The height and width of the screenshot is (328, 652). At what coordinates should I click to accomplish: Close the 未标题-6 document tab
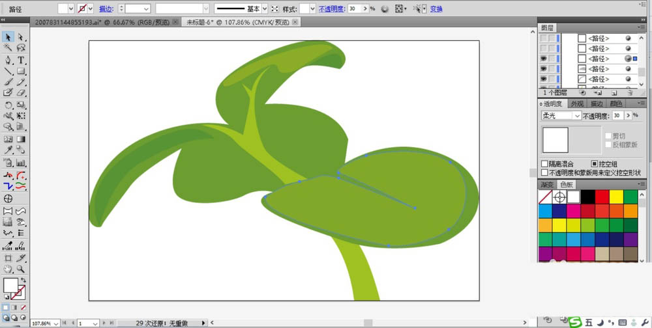coord(295,22)
